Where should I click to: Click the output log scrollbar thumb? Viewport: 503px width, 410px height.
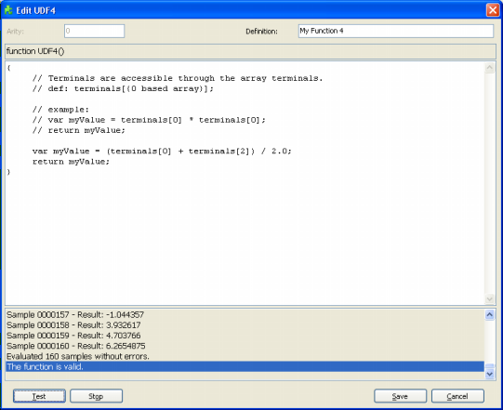point(490,365)
